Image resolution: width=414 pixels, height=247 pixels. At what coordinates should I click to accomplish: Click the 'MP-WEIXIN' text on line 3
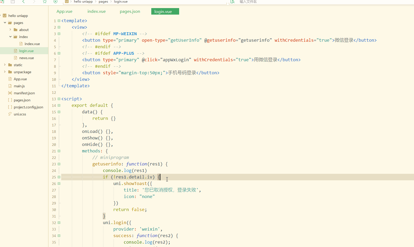point(125,34)
